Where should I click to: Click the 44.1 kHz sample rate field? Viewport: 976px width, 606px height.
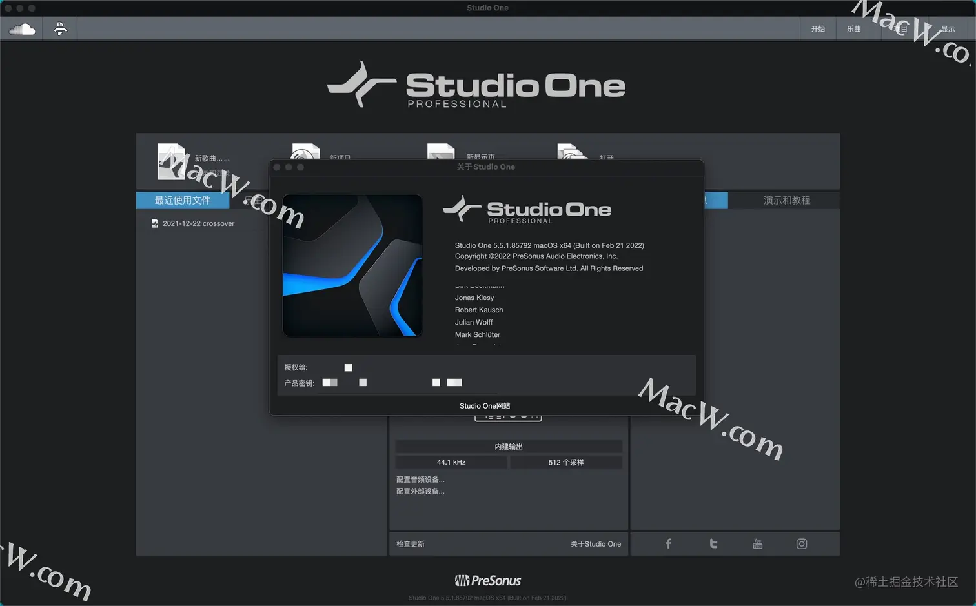[451, 462]
